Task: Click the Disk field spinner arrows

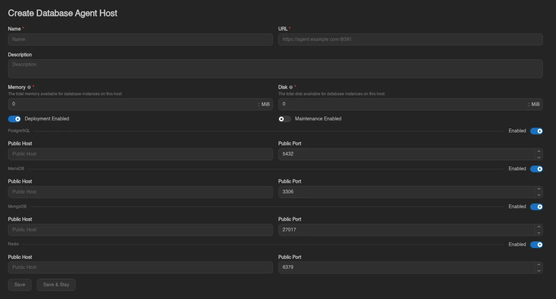Action: [529, 104]
